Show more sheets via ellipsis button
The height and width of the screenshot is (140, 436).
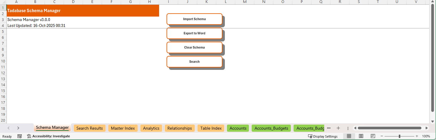tap(329, 128)
